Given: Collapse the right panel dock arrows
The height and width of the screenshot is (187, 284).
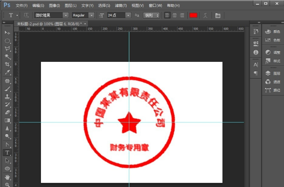Looking at the screenshot, I should [282, 22].
